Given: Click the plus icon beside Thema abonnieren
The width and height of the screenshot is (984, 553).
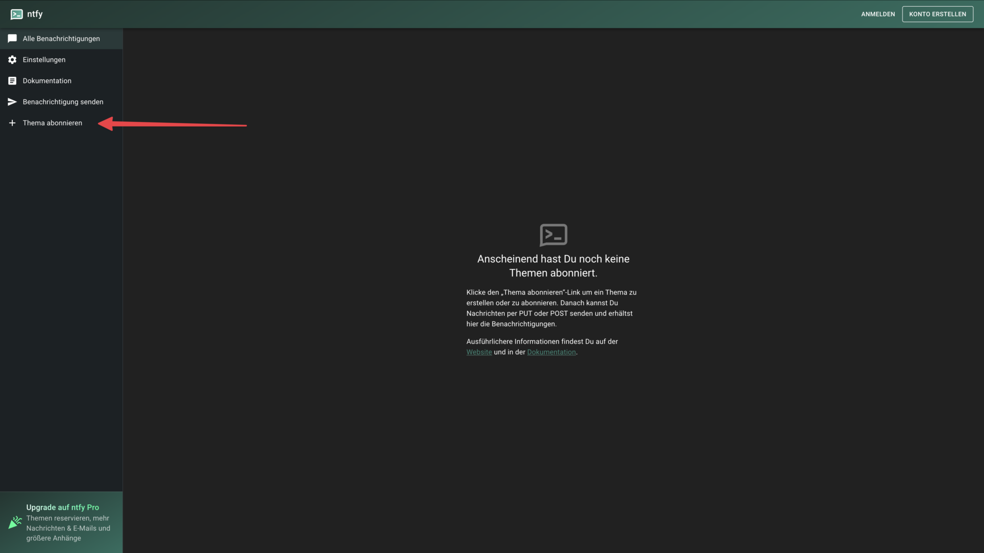Looking at the screenshot, I should (12, 123).
